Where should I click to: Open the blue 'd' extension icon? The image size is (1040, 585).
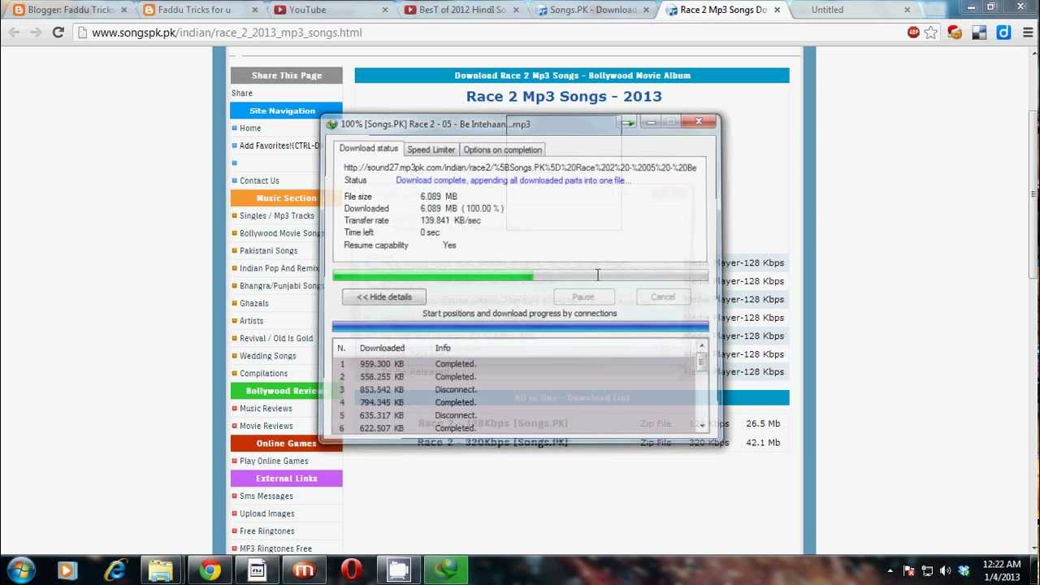(1003, 32)
